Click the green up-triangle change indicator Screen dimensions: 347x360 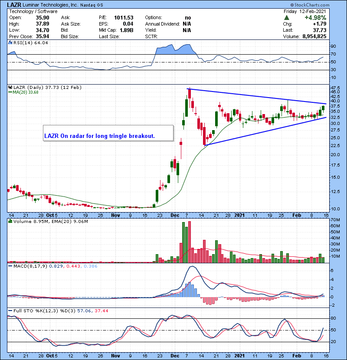tap(286, 18)
